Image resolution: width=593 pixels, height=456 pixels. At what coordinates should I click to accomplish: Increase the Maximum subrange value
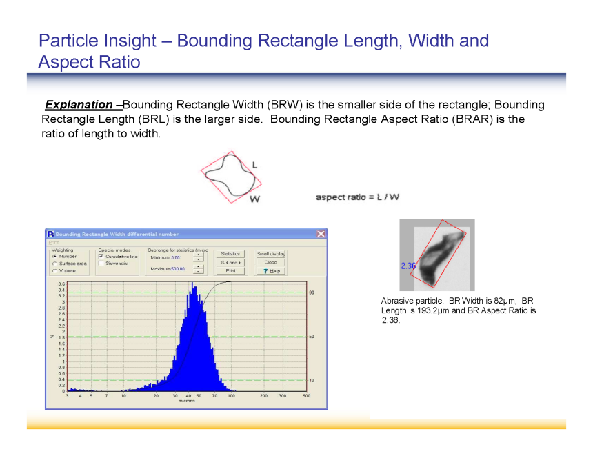tap(199, 266)
